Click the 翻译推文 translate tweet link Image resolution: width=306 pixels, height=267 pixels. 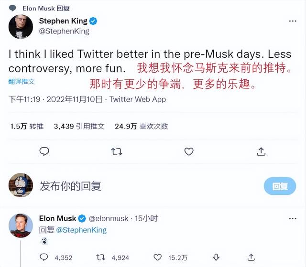22,82
